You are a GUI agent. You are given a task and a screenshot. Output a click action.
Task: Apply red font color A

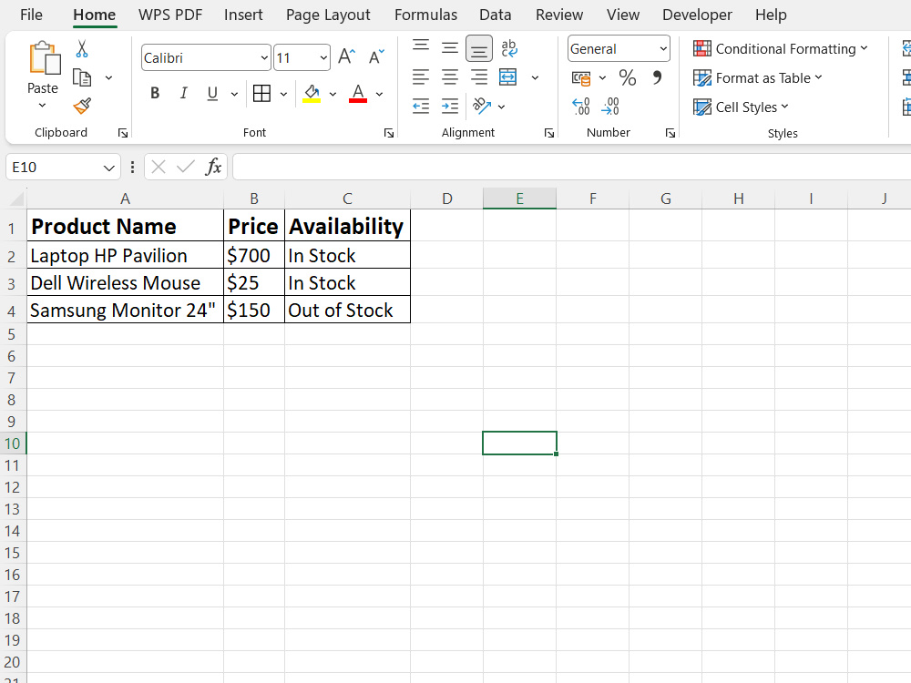pos(358,94)
